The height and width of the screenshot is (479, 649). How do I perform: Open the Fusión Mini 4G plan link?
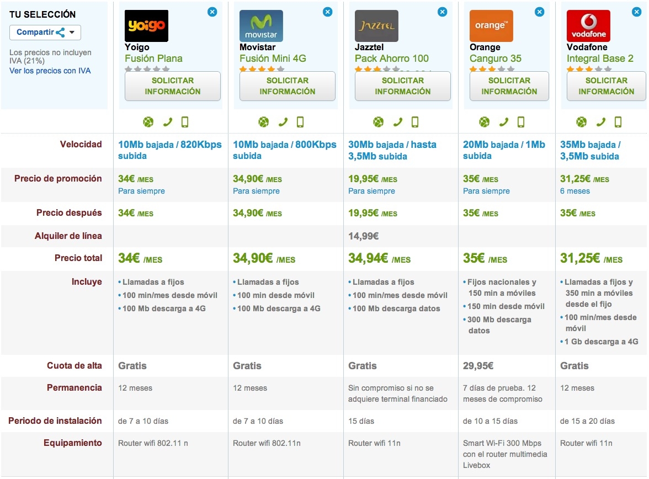pyautogui.click(x=273, y=58)
